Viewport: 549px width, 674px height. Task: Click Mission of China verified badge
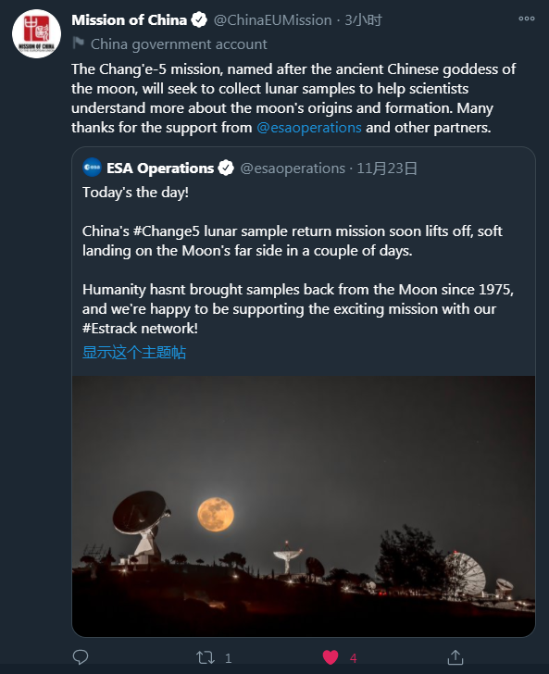pos(199,19)
